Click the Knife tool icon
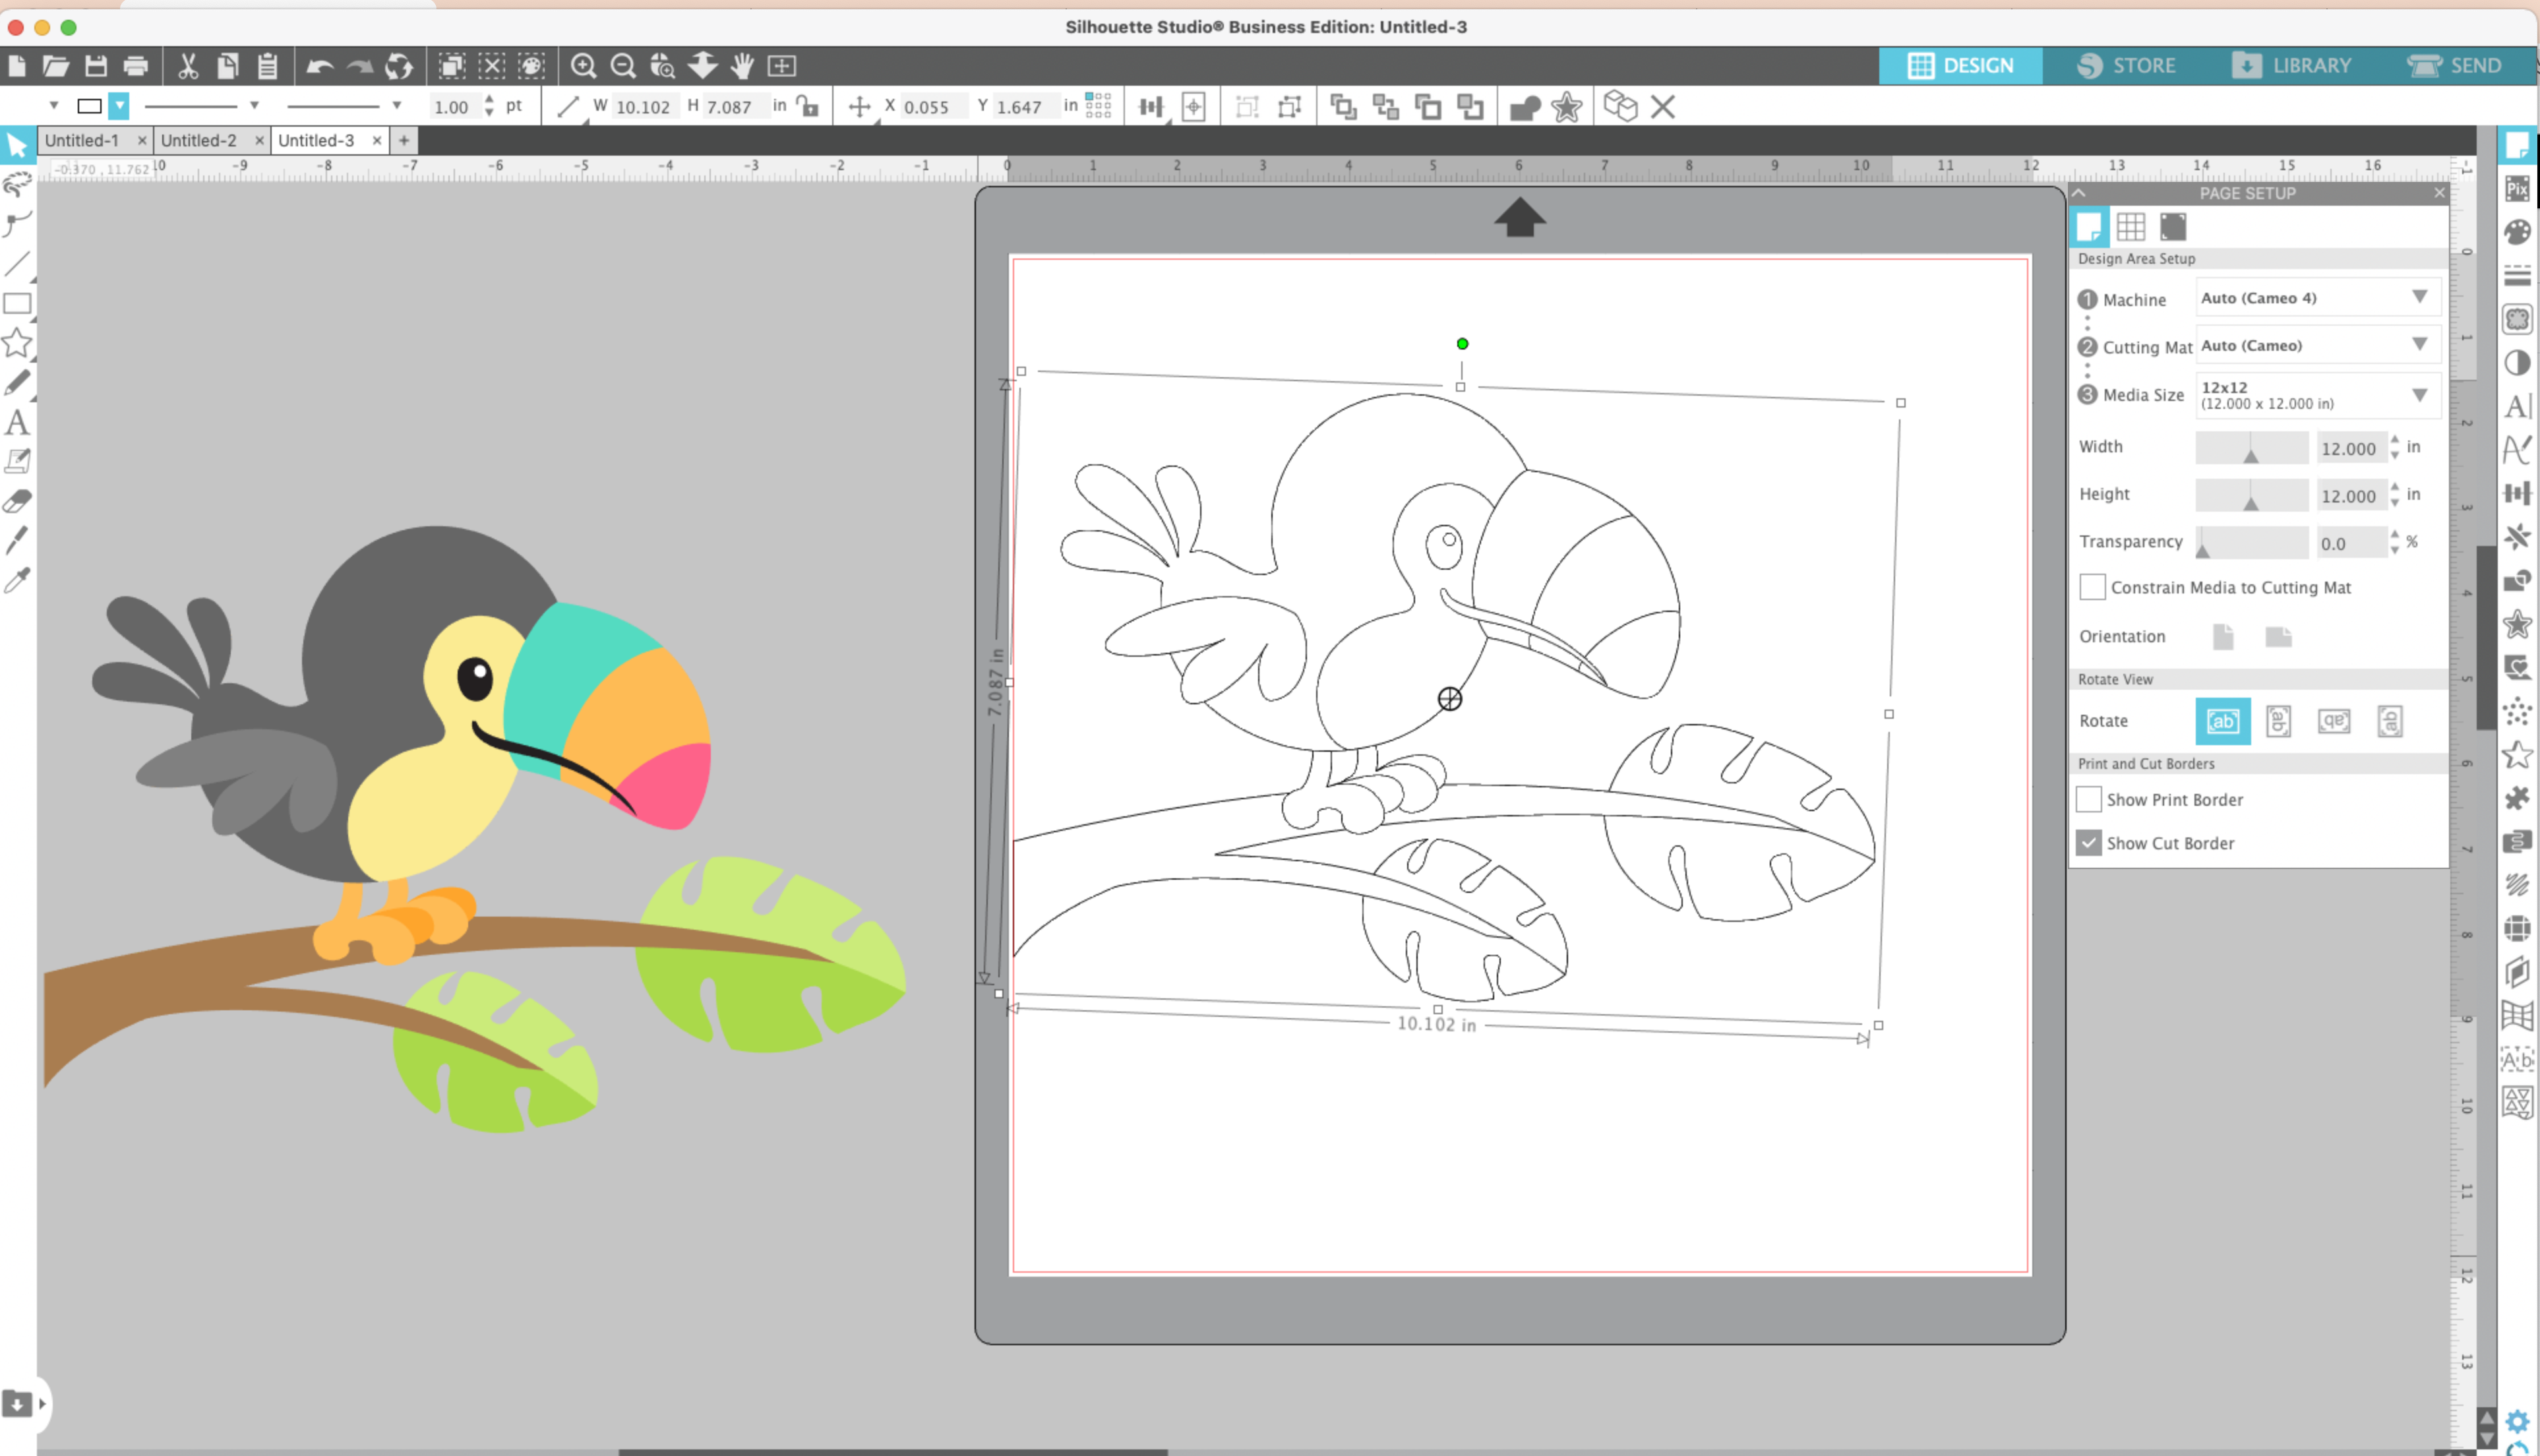Screen dimensions: 2540x1456 click(17, 541)
